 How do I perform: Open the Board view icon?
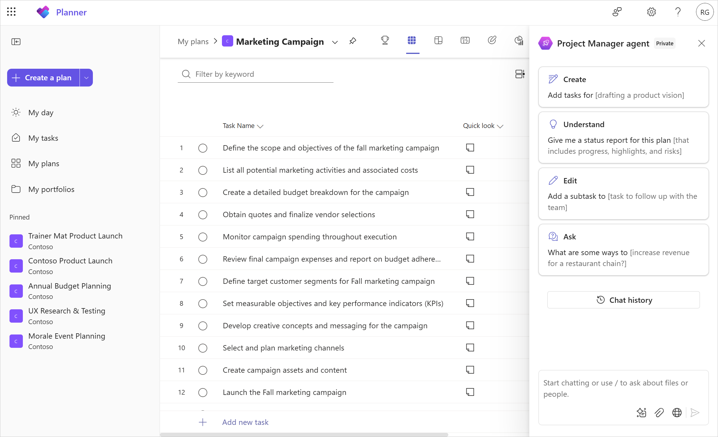(x=438, y=41)
